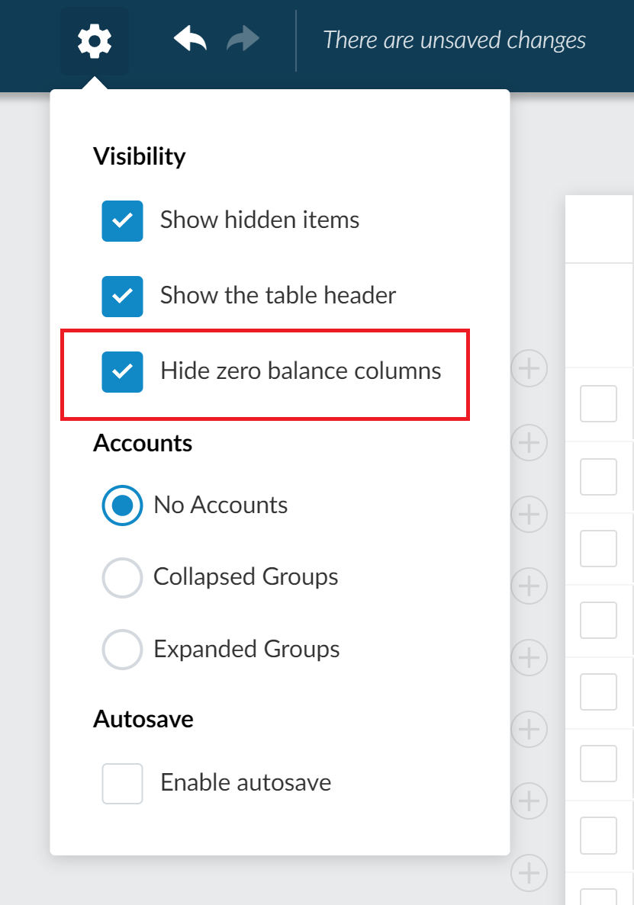This screenshot has width=634, height=905.
Task: Click the redo arrow icon
Action: point(243,39)
